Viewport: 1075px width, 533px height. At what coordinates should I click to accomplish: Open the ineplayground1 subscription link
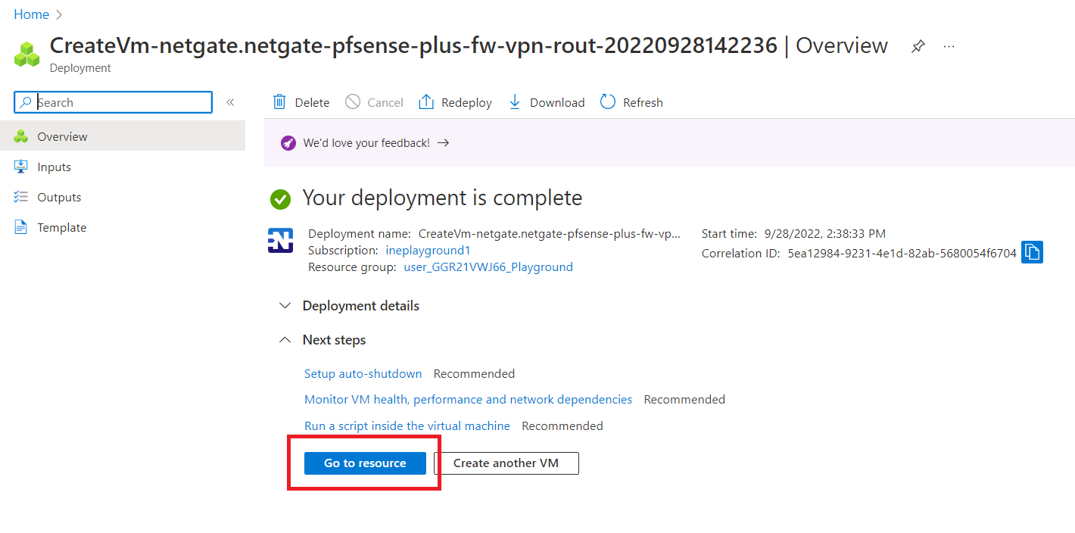coord(428,251)
